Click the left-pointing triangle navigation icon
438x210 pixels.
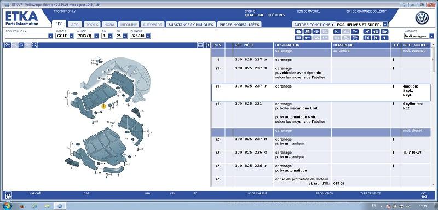[x=385, y=38]
